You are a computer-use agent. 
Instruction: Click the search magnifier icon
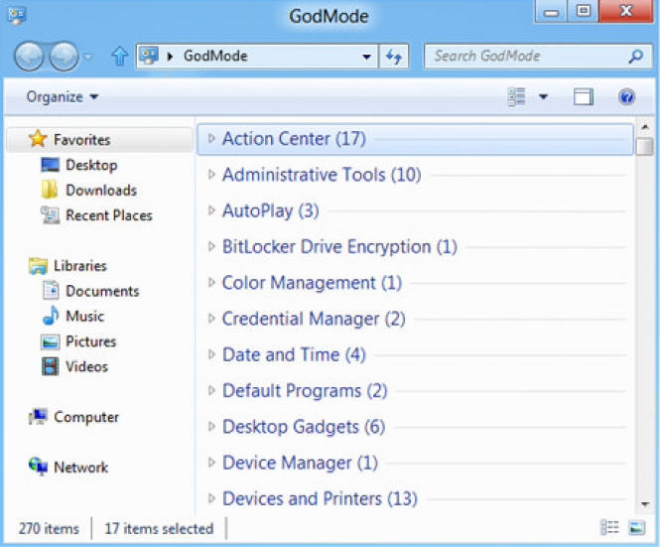coord(635,56)
